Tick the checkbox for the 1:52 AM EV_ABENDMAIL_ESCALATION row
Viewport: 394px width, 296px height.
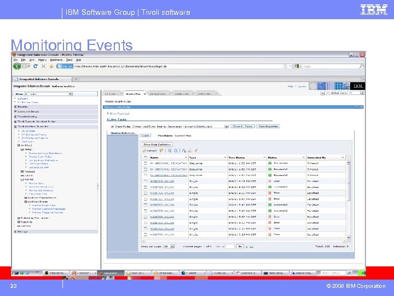tap(145, 169)
